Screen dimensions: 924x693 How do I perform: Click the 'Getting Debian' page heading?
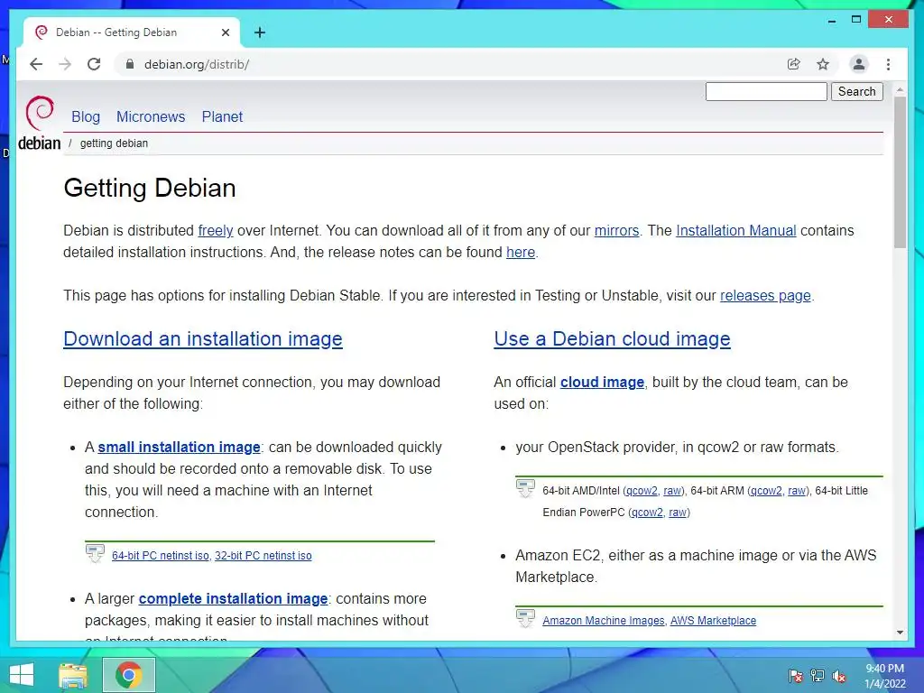click(150, 188)
